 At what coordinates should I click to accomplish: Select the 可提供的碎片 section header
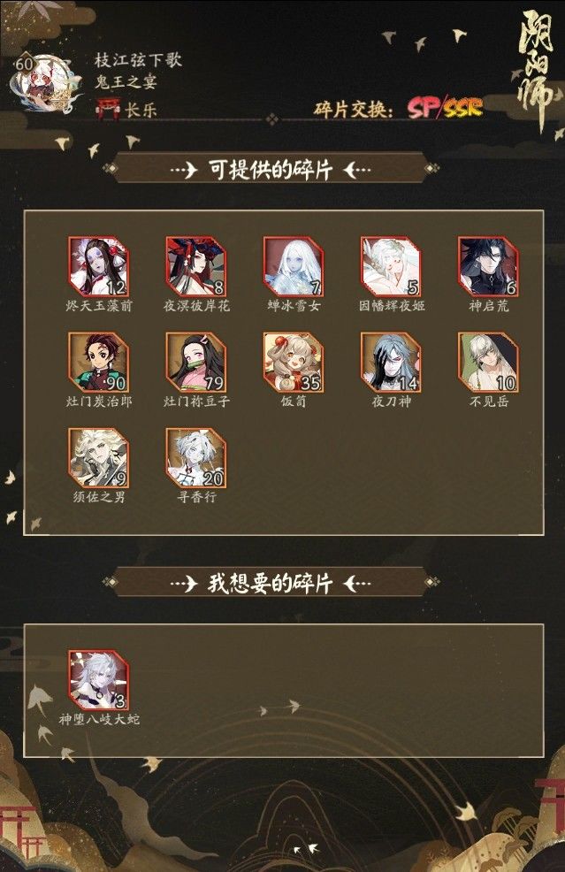(x=271, y=169)
